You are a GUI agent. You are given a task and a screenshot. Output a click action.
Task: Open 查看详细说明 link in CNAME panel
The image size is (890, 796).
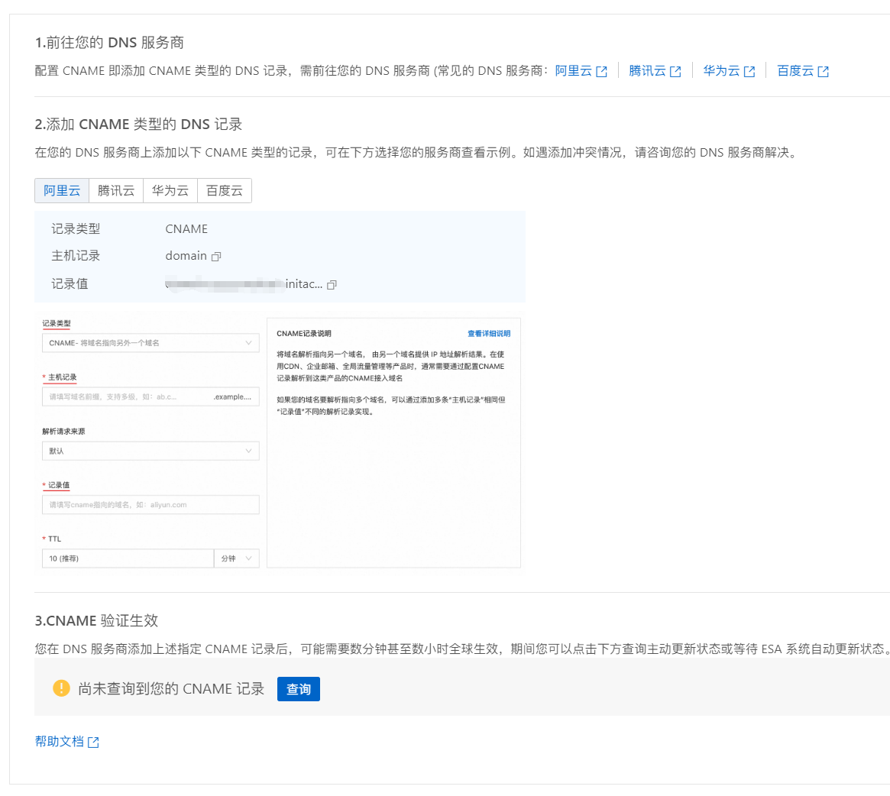pos(489,334)
